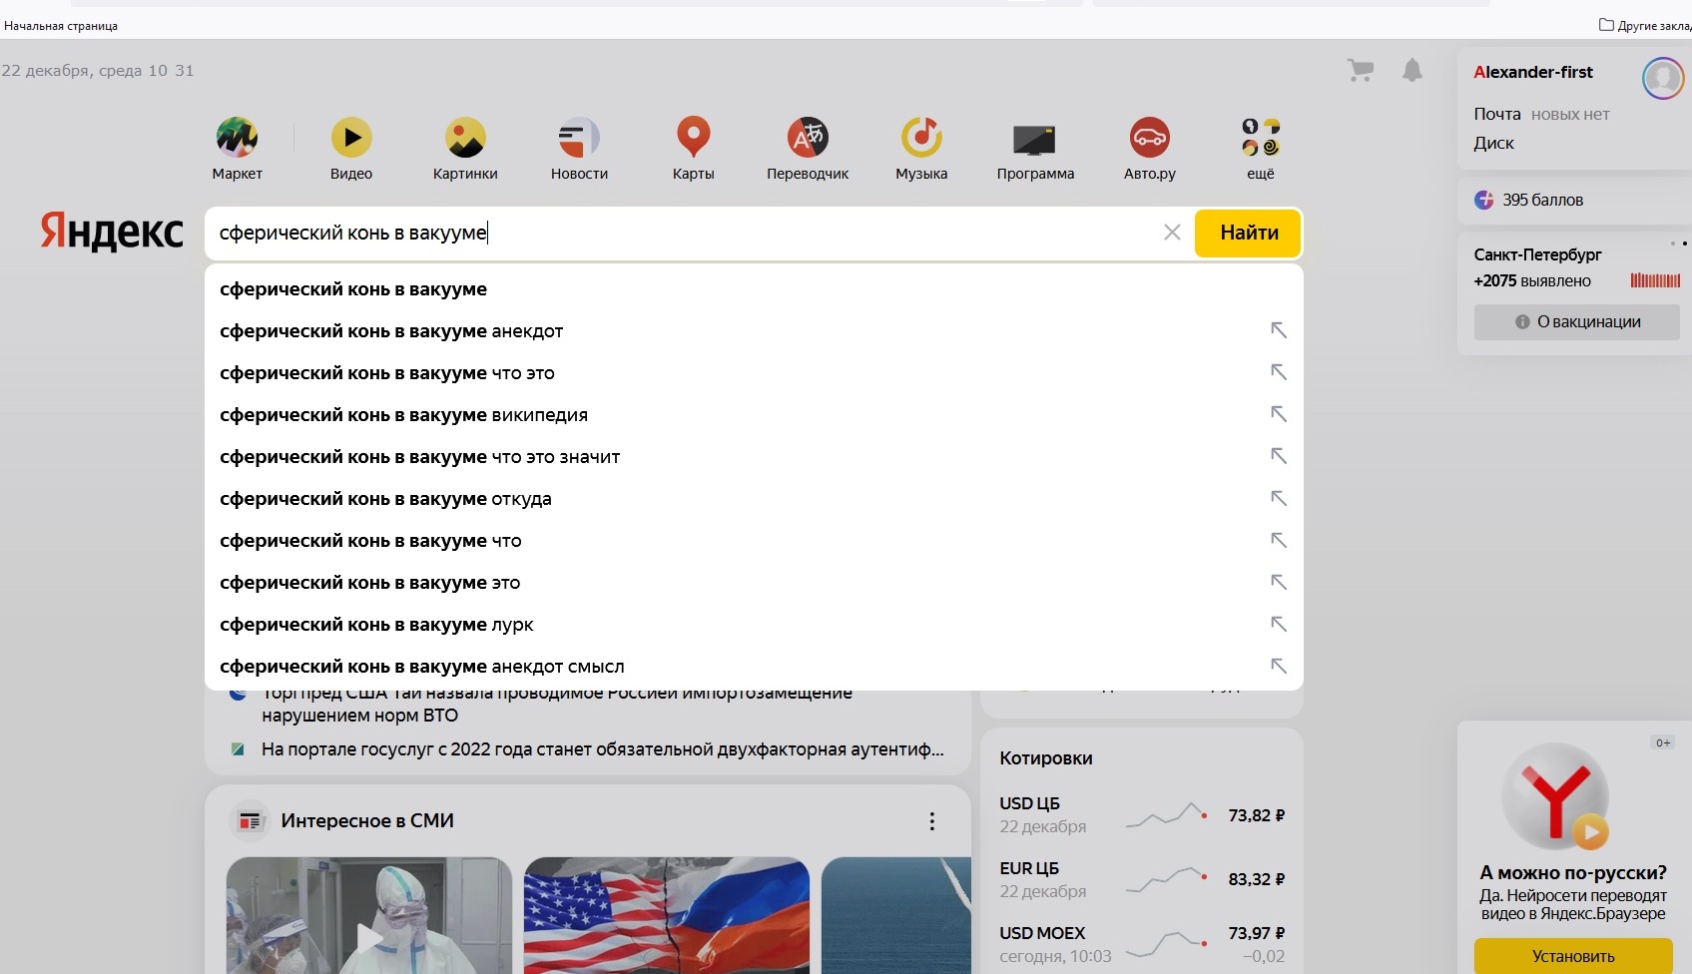Open notifications bell icon
The image size is (1692, 974).
point(1412,70)
